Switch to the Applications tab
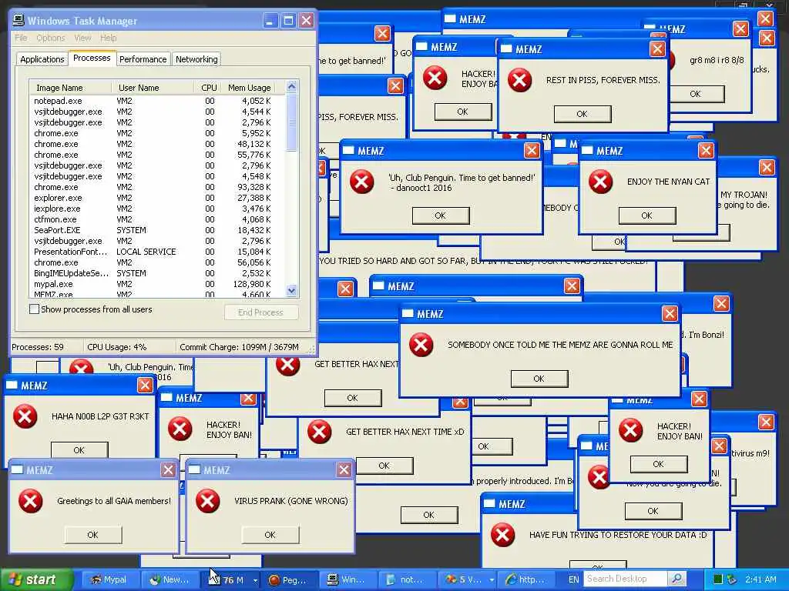Image resolution: width=789 pixels, height=591 pixels. click(x=42, y=59)
